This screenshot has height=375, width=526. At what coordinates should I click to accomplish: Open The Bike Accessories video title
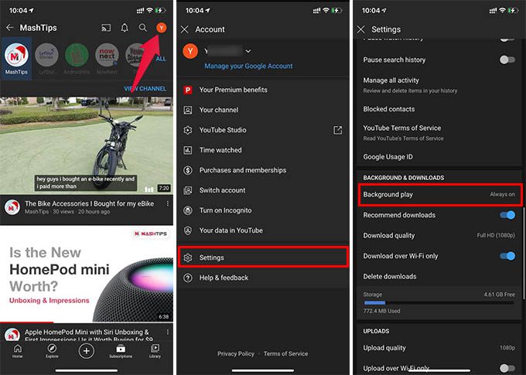point(89,203)
